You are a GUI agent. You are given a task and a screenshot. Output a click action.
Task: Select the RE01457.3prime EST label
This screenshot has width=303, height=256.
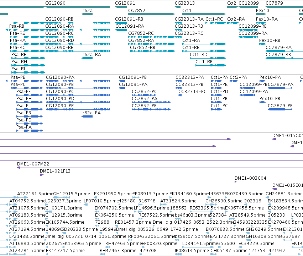click(133, 222)
